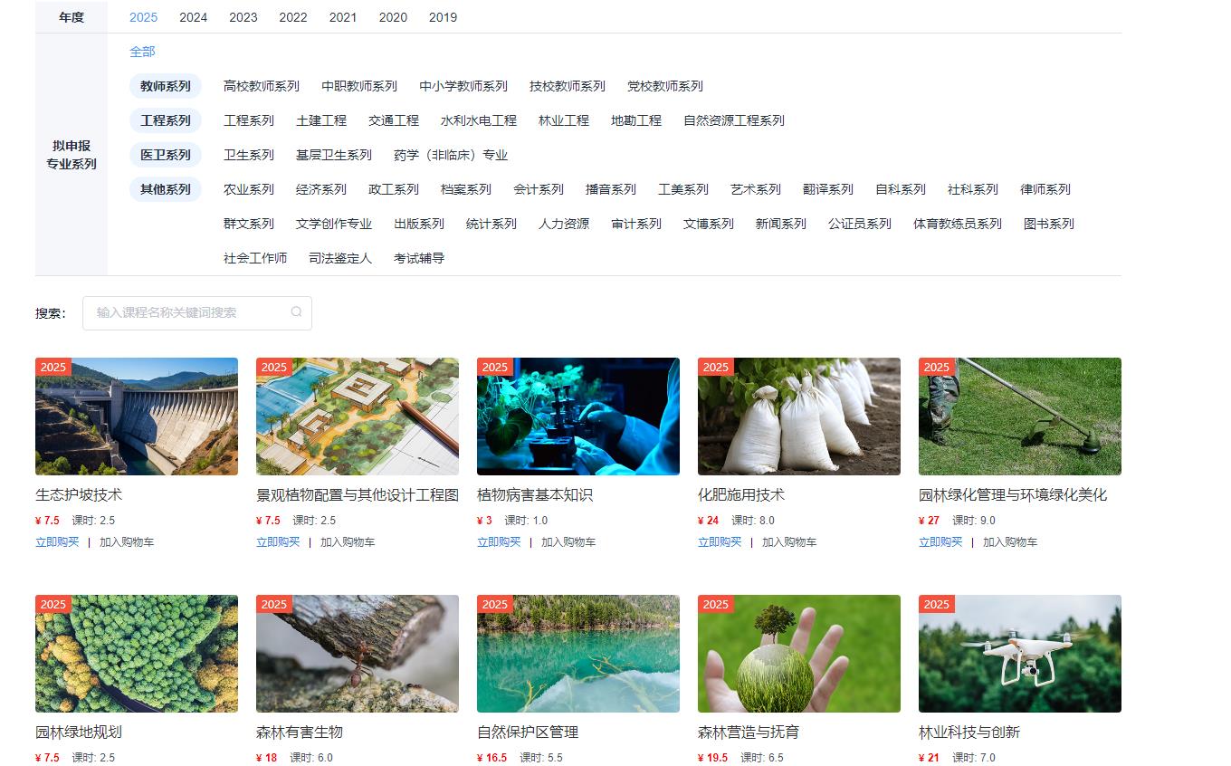Add 景观植物配置与其他设计工程图 to cart
The width and height of the screenshot is (1231, 766).
click(x=348, y=542)
